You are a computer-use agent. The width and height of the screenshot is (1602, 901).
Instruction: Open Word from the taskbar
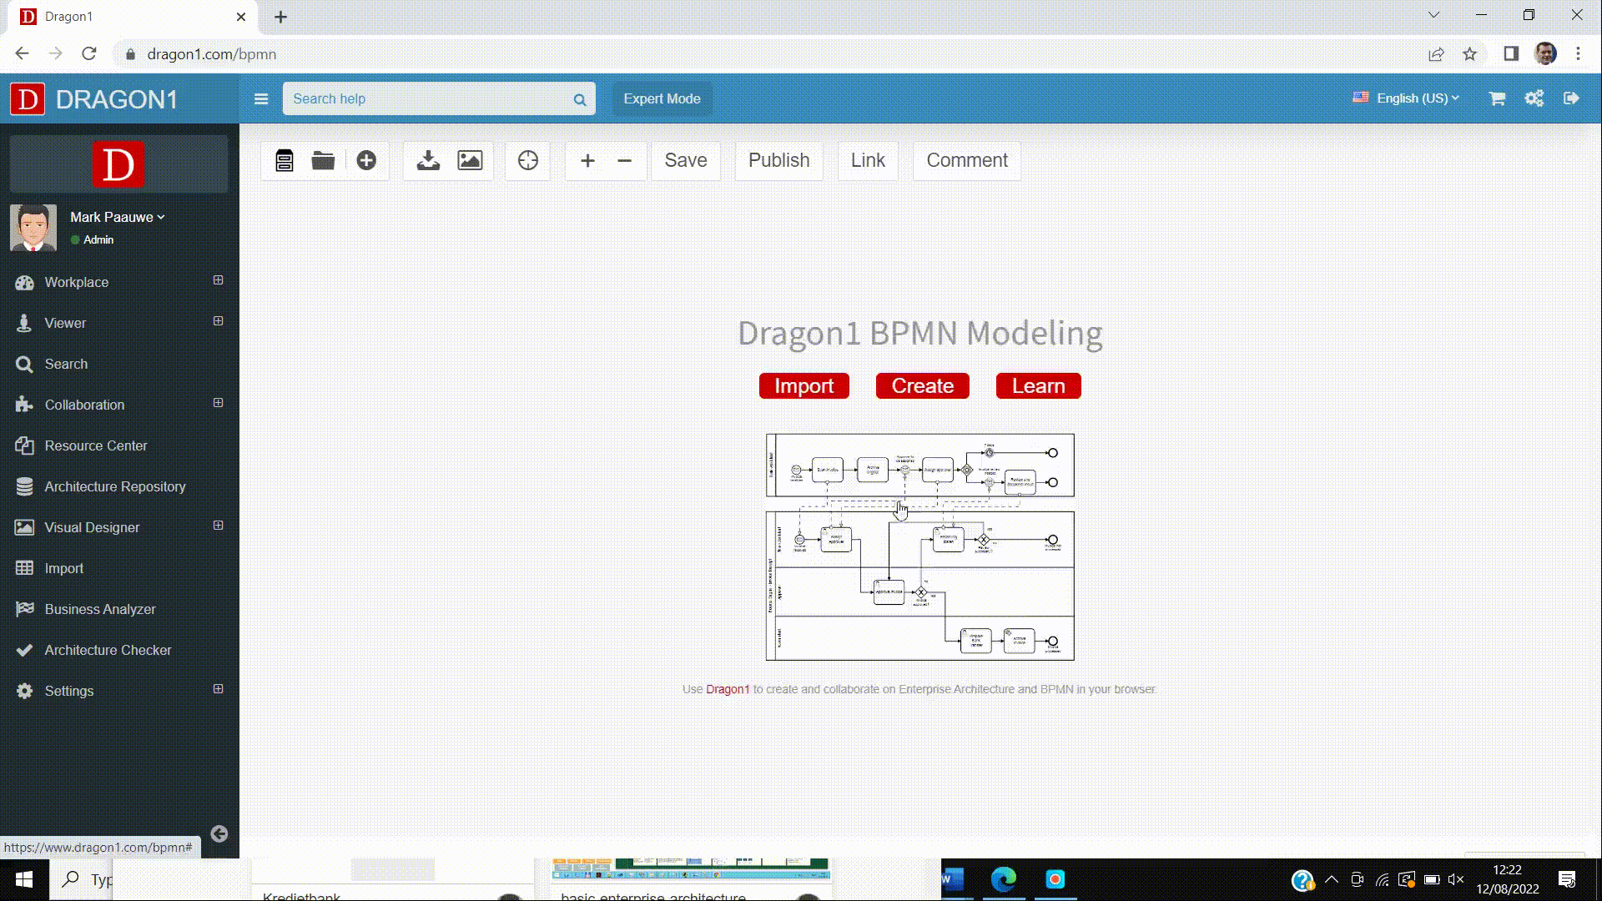coord(954,879)
